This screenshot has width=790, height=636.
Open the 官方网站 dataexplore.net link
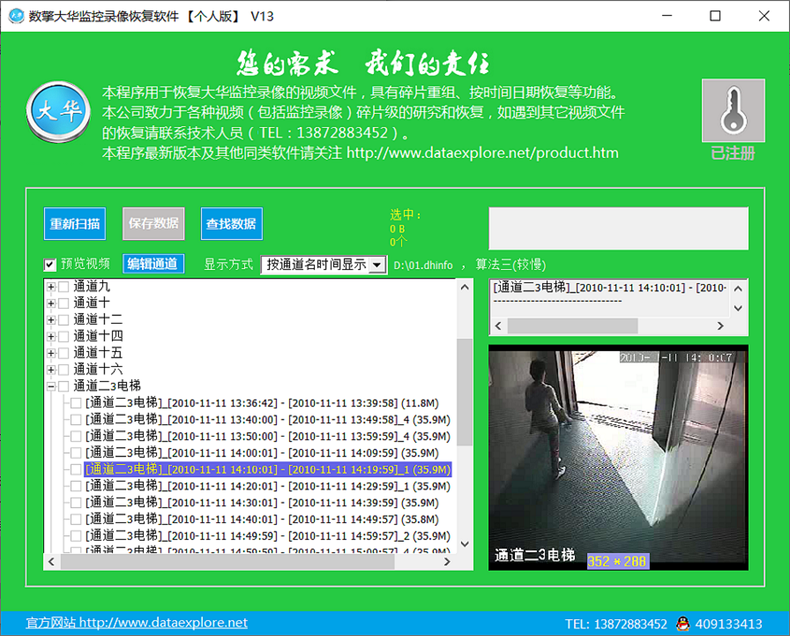pos(137,623)
